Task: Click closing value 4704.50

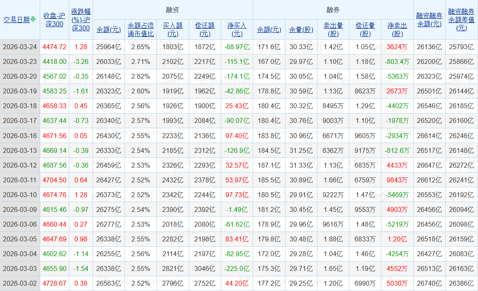Action: click(x=54, y=180)
